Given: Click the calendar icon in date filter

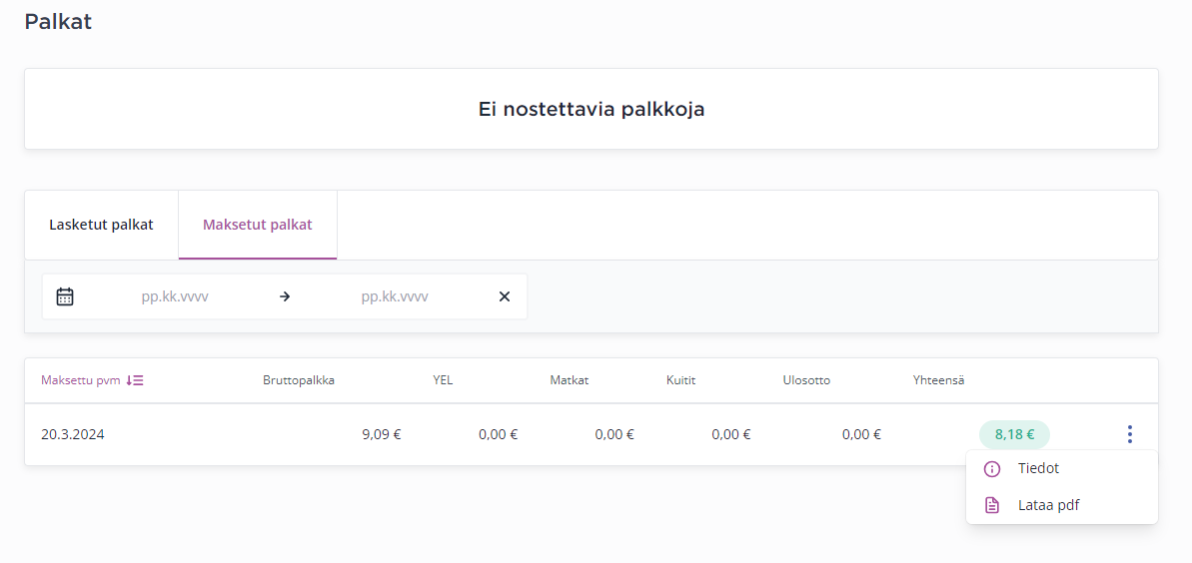Looking at the screenshot, I should pos(65,296).
